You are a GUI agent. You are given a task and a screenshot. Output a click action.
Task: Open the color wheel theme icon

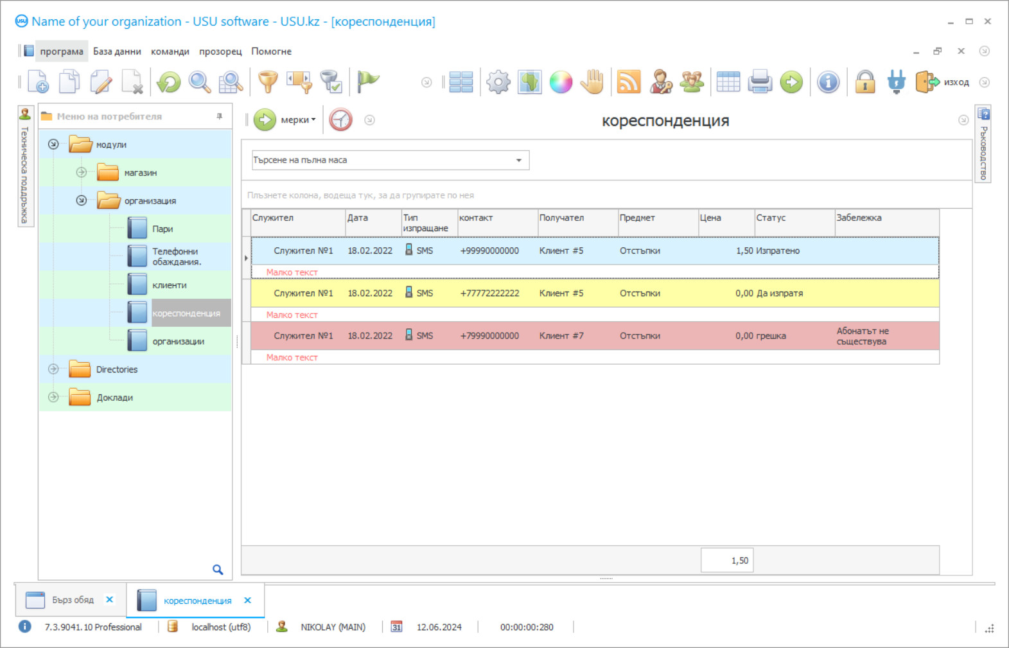click(561, 82)
